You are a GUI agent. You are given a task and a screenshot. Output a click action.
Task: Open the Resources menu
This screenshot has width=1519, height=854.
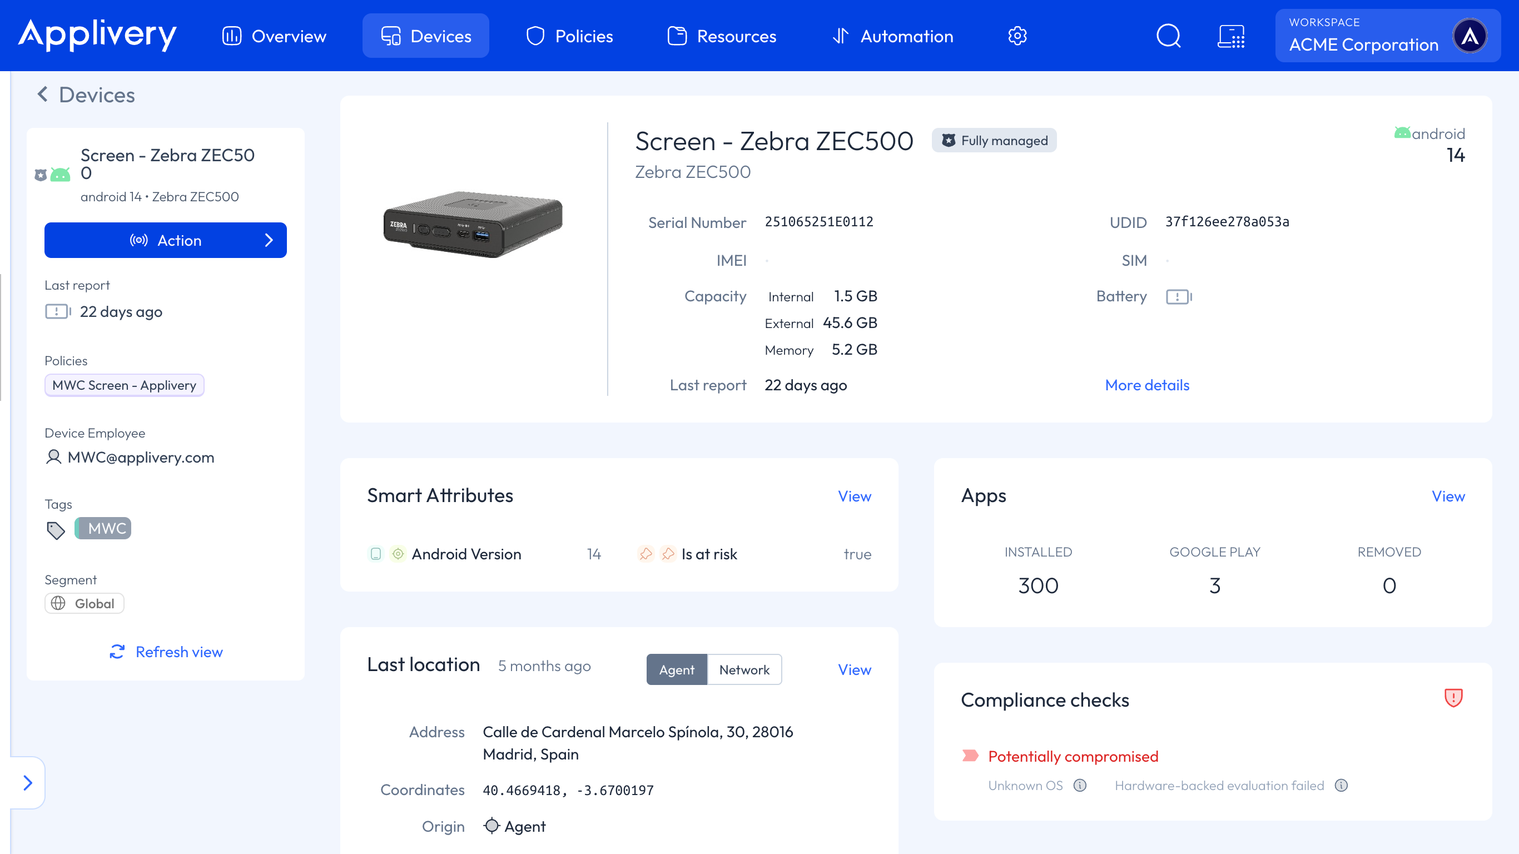[x=722, y=36]
